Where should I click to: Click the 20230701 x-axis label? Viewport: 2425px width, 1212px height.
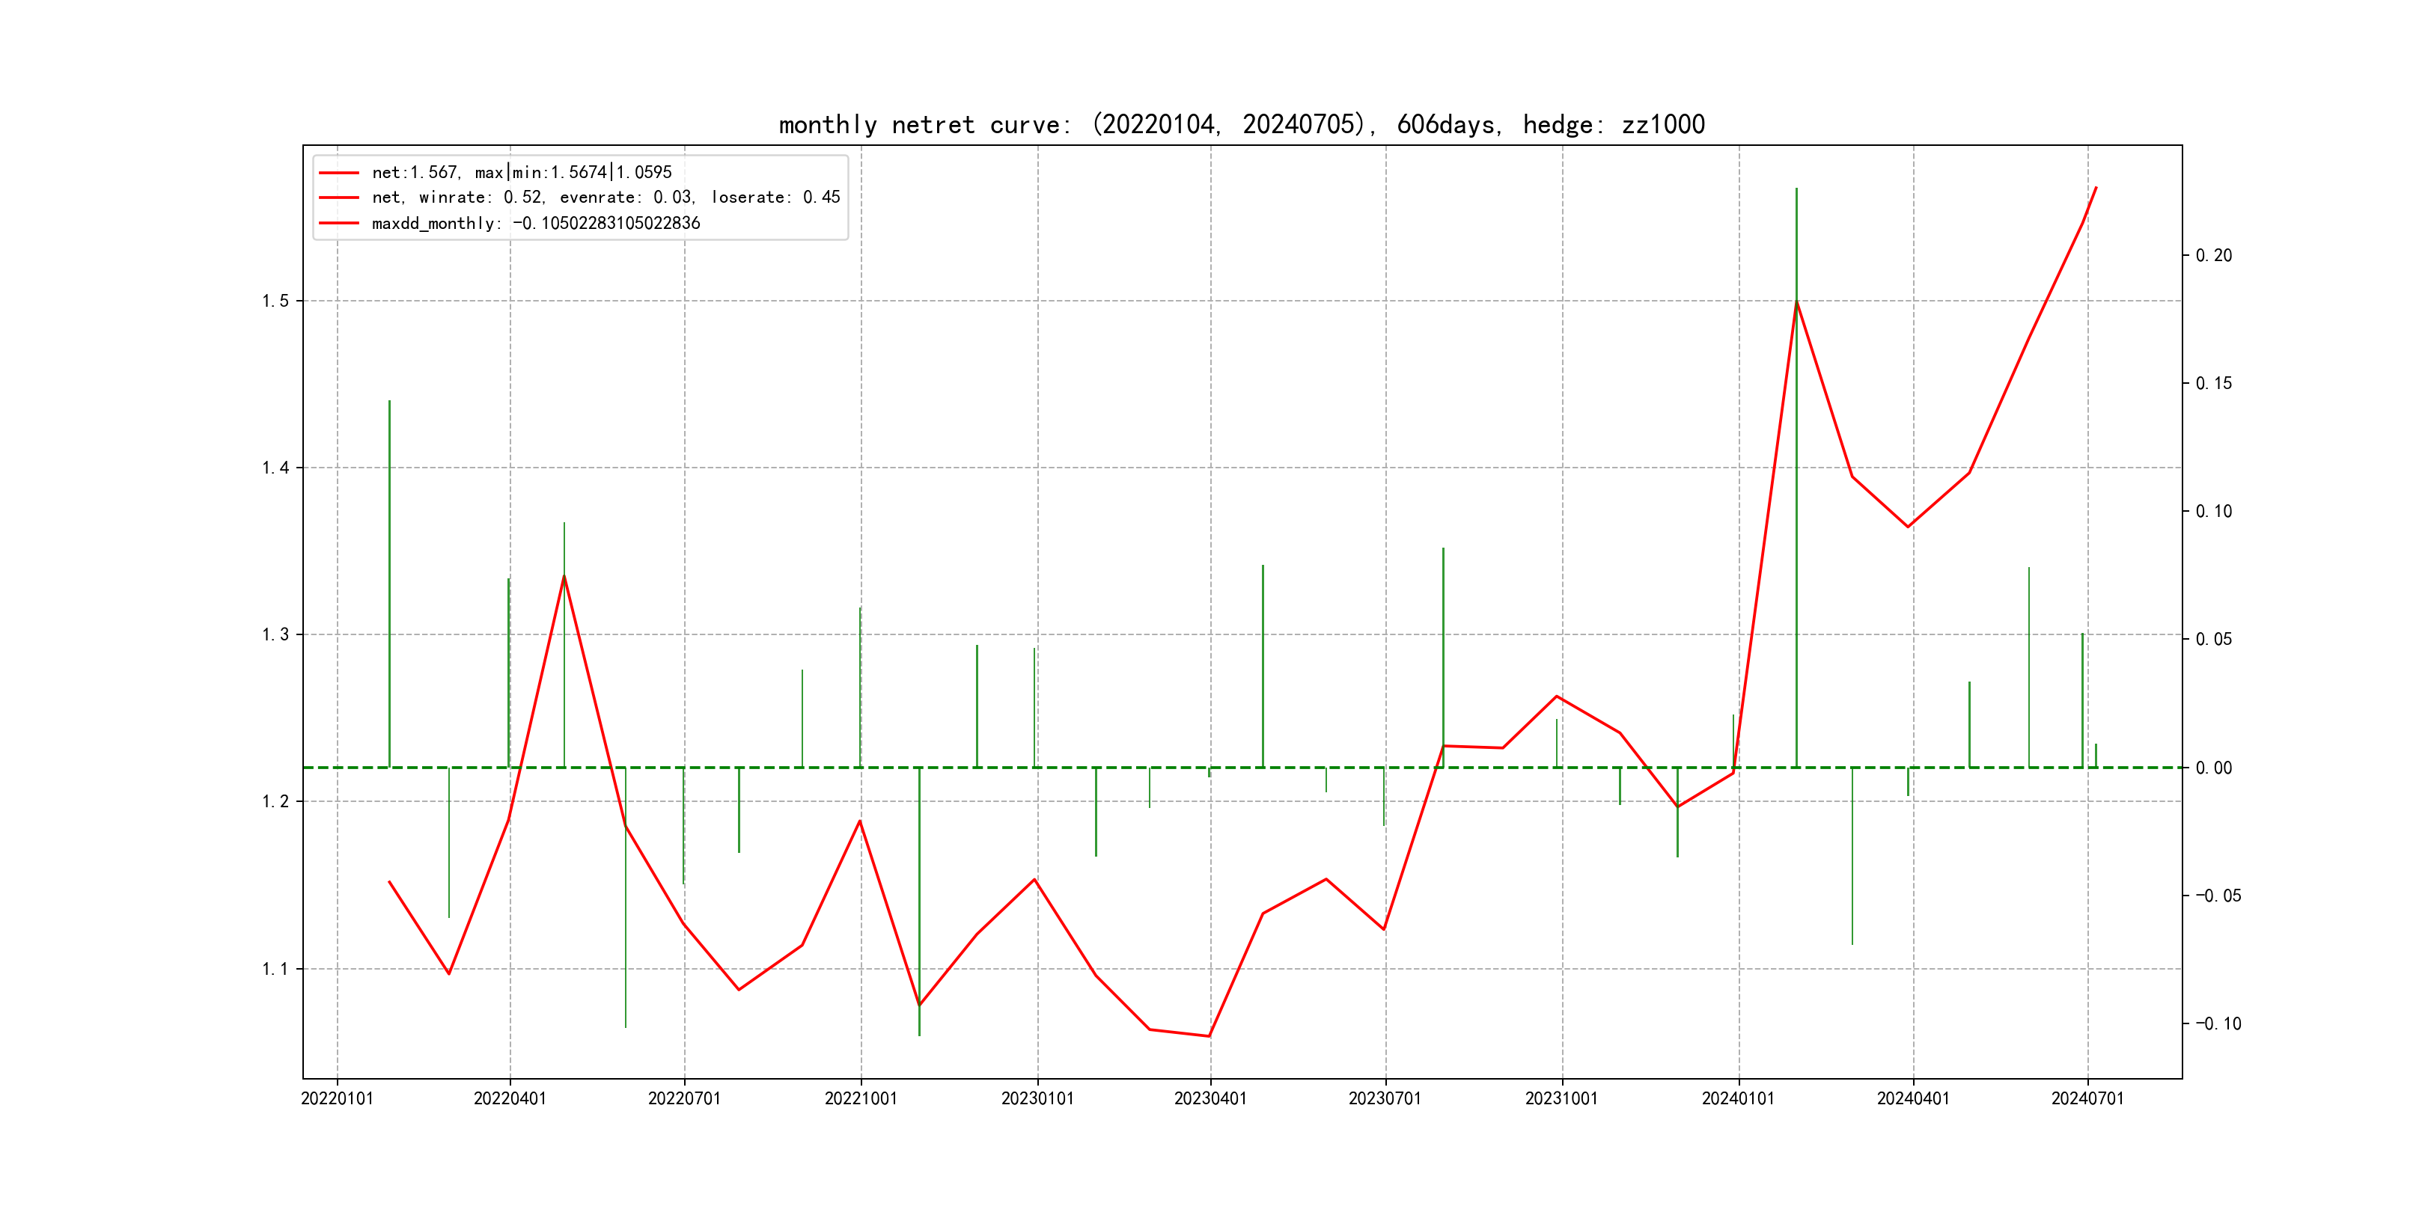pyautogui.click(x=1385, y=1099)
